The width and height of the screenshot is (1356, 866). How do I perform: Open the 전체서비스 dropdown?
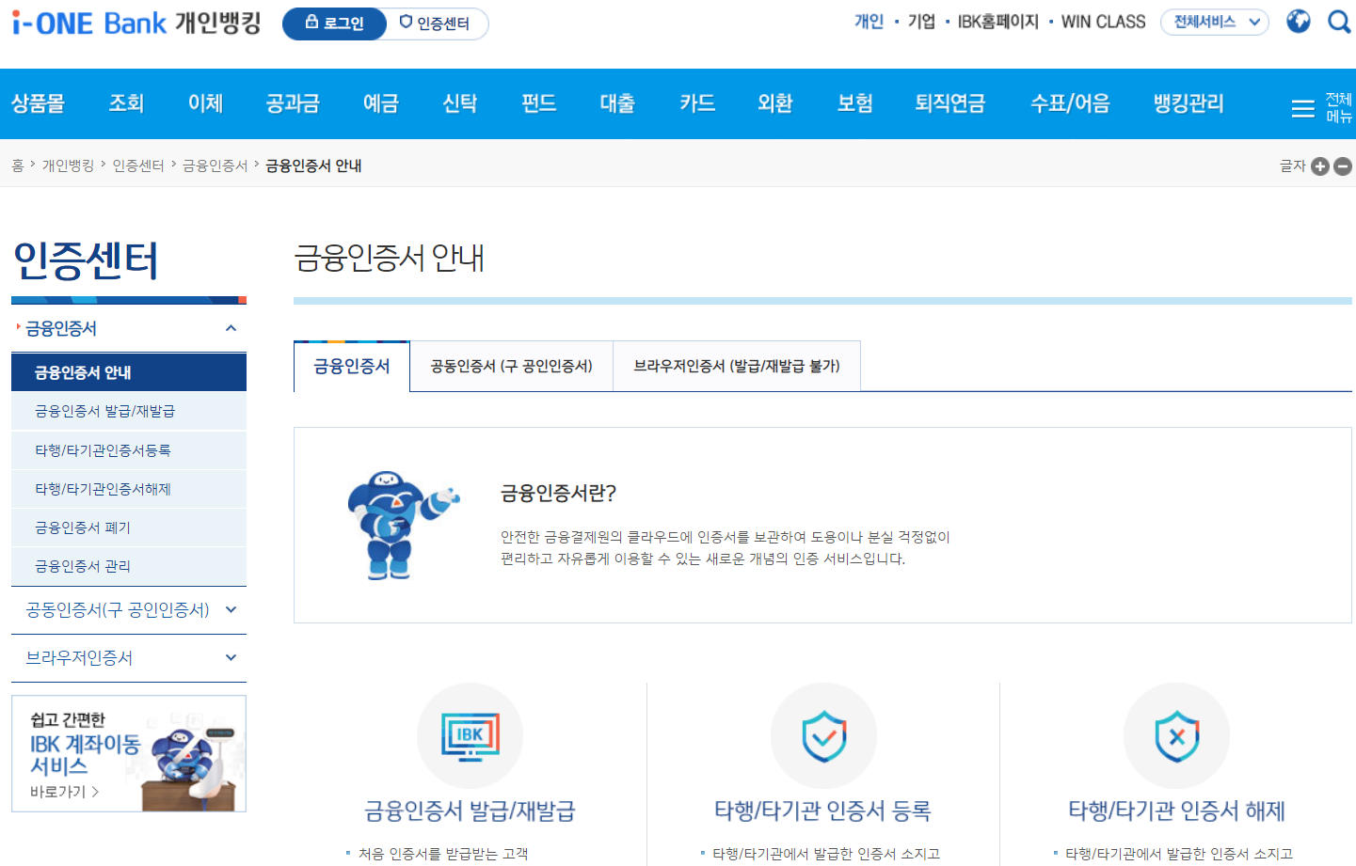[1215, 22]
